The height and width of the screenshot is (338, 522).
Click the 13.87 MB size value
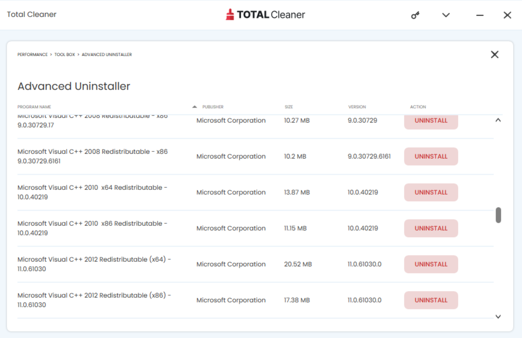(297, 192)
